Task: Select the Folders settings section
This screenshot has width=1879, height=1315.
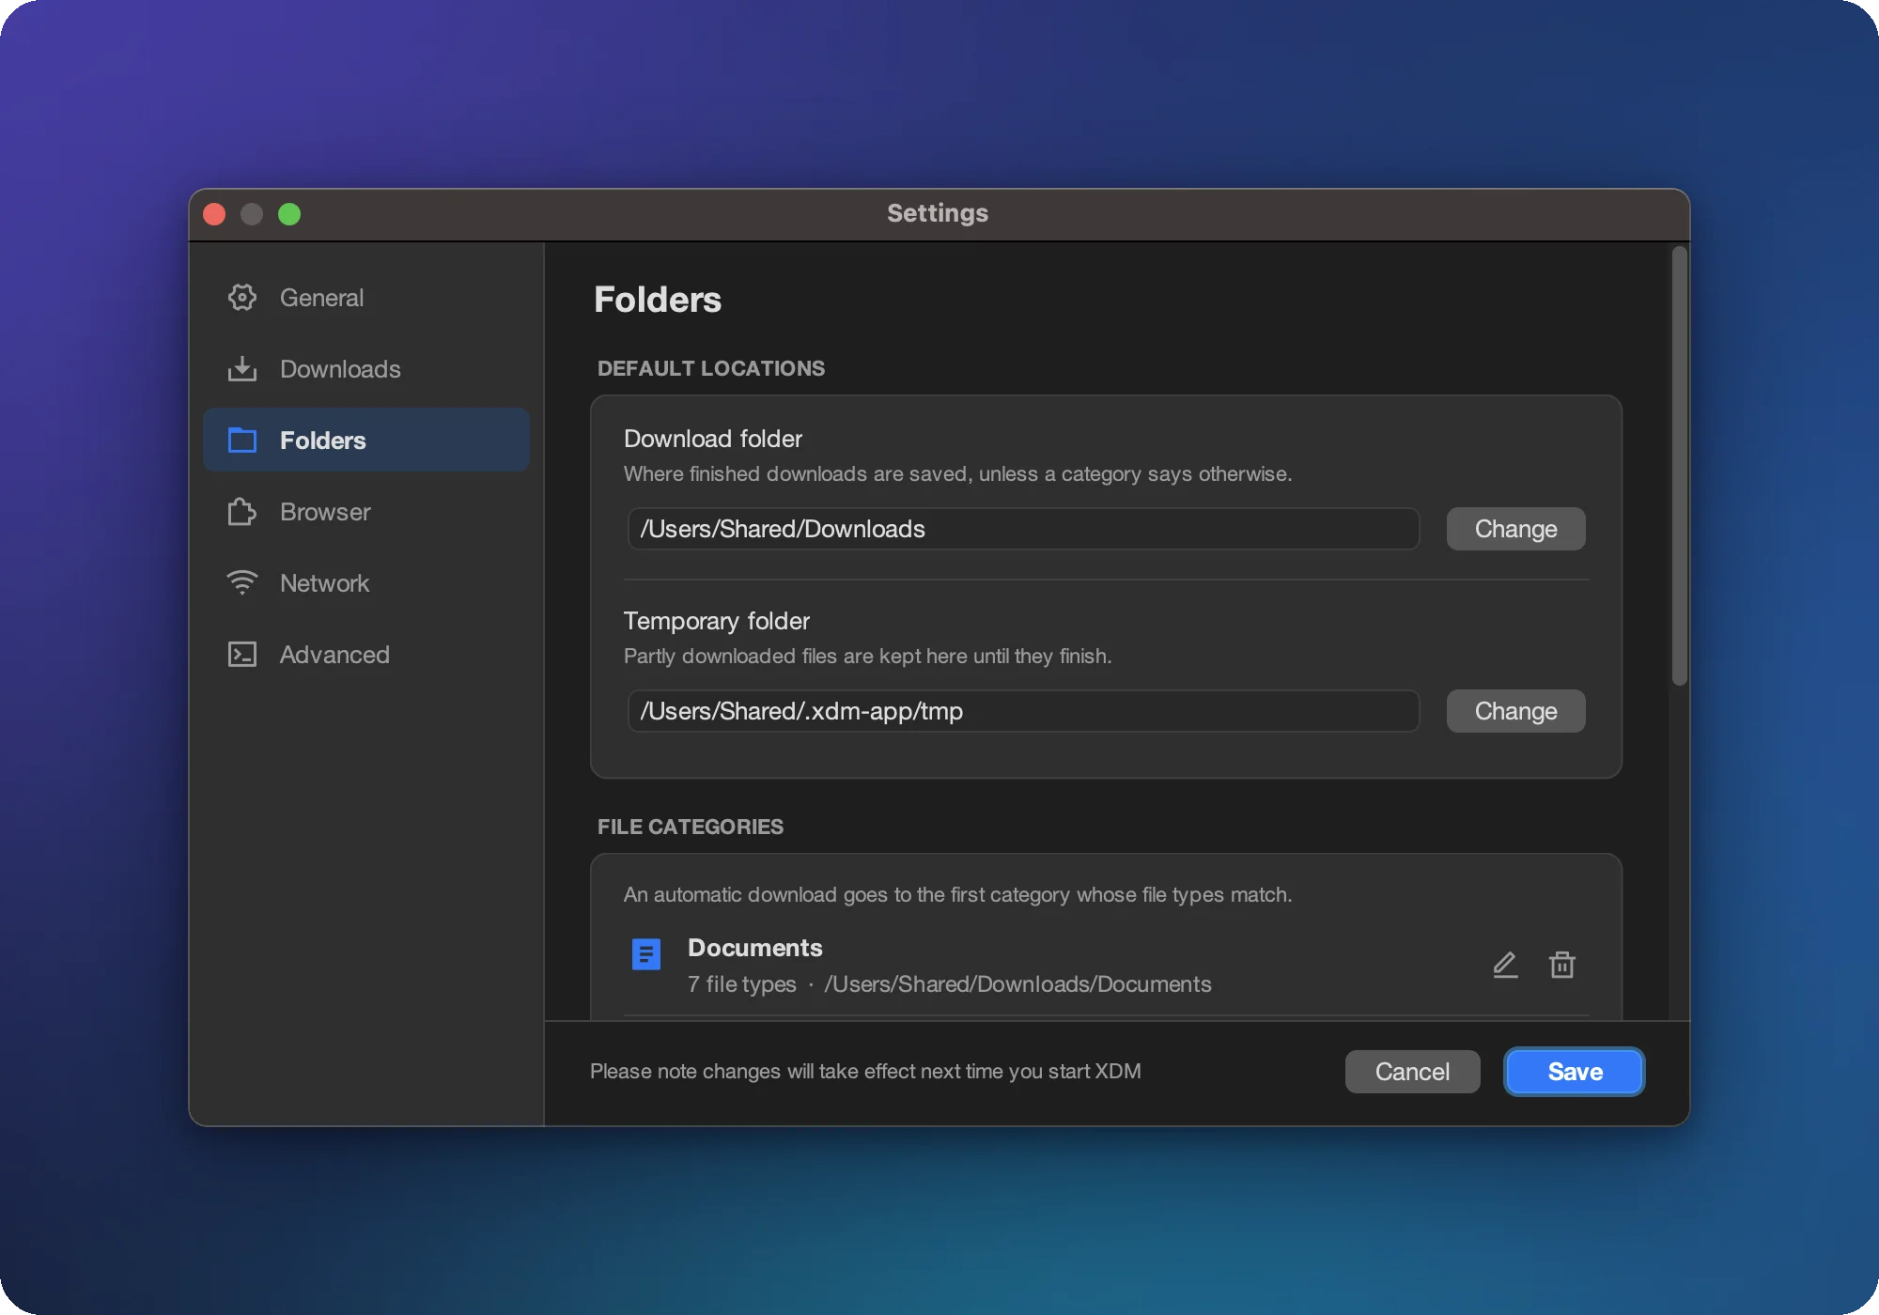Action: [366, 441]
